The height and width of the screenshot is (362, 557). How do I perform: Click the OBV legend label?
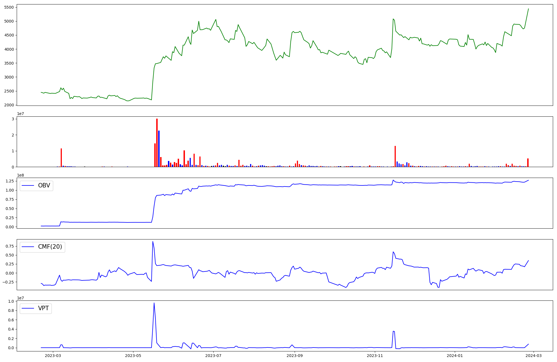[x=44, y=186]
